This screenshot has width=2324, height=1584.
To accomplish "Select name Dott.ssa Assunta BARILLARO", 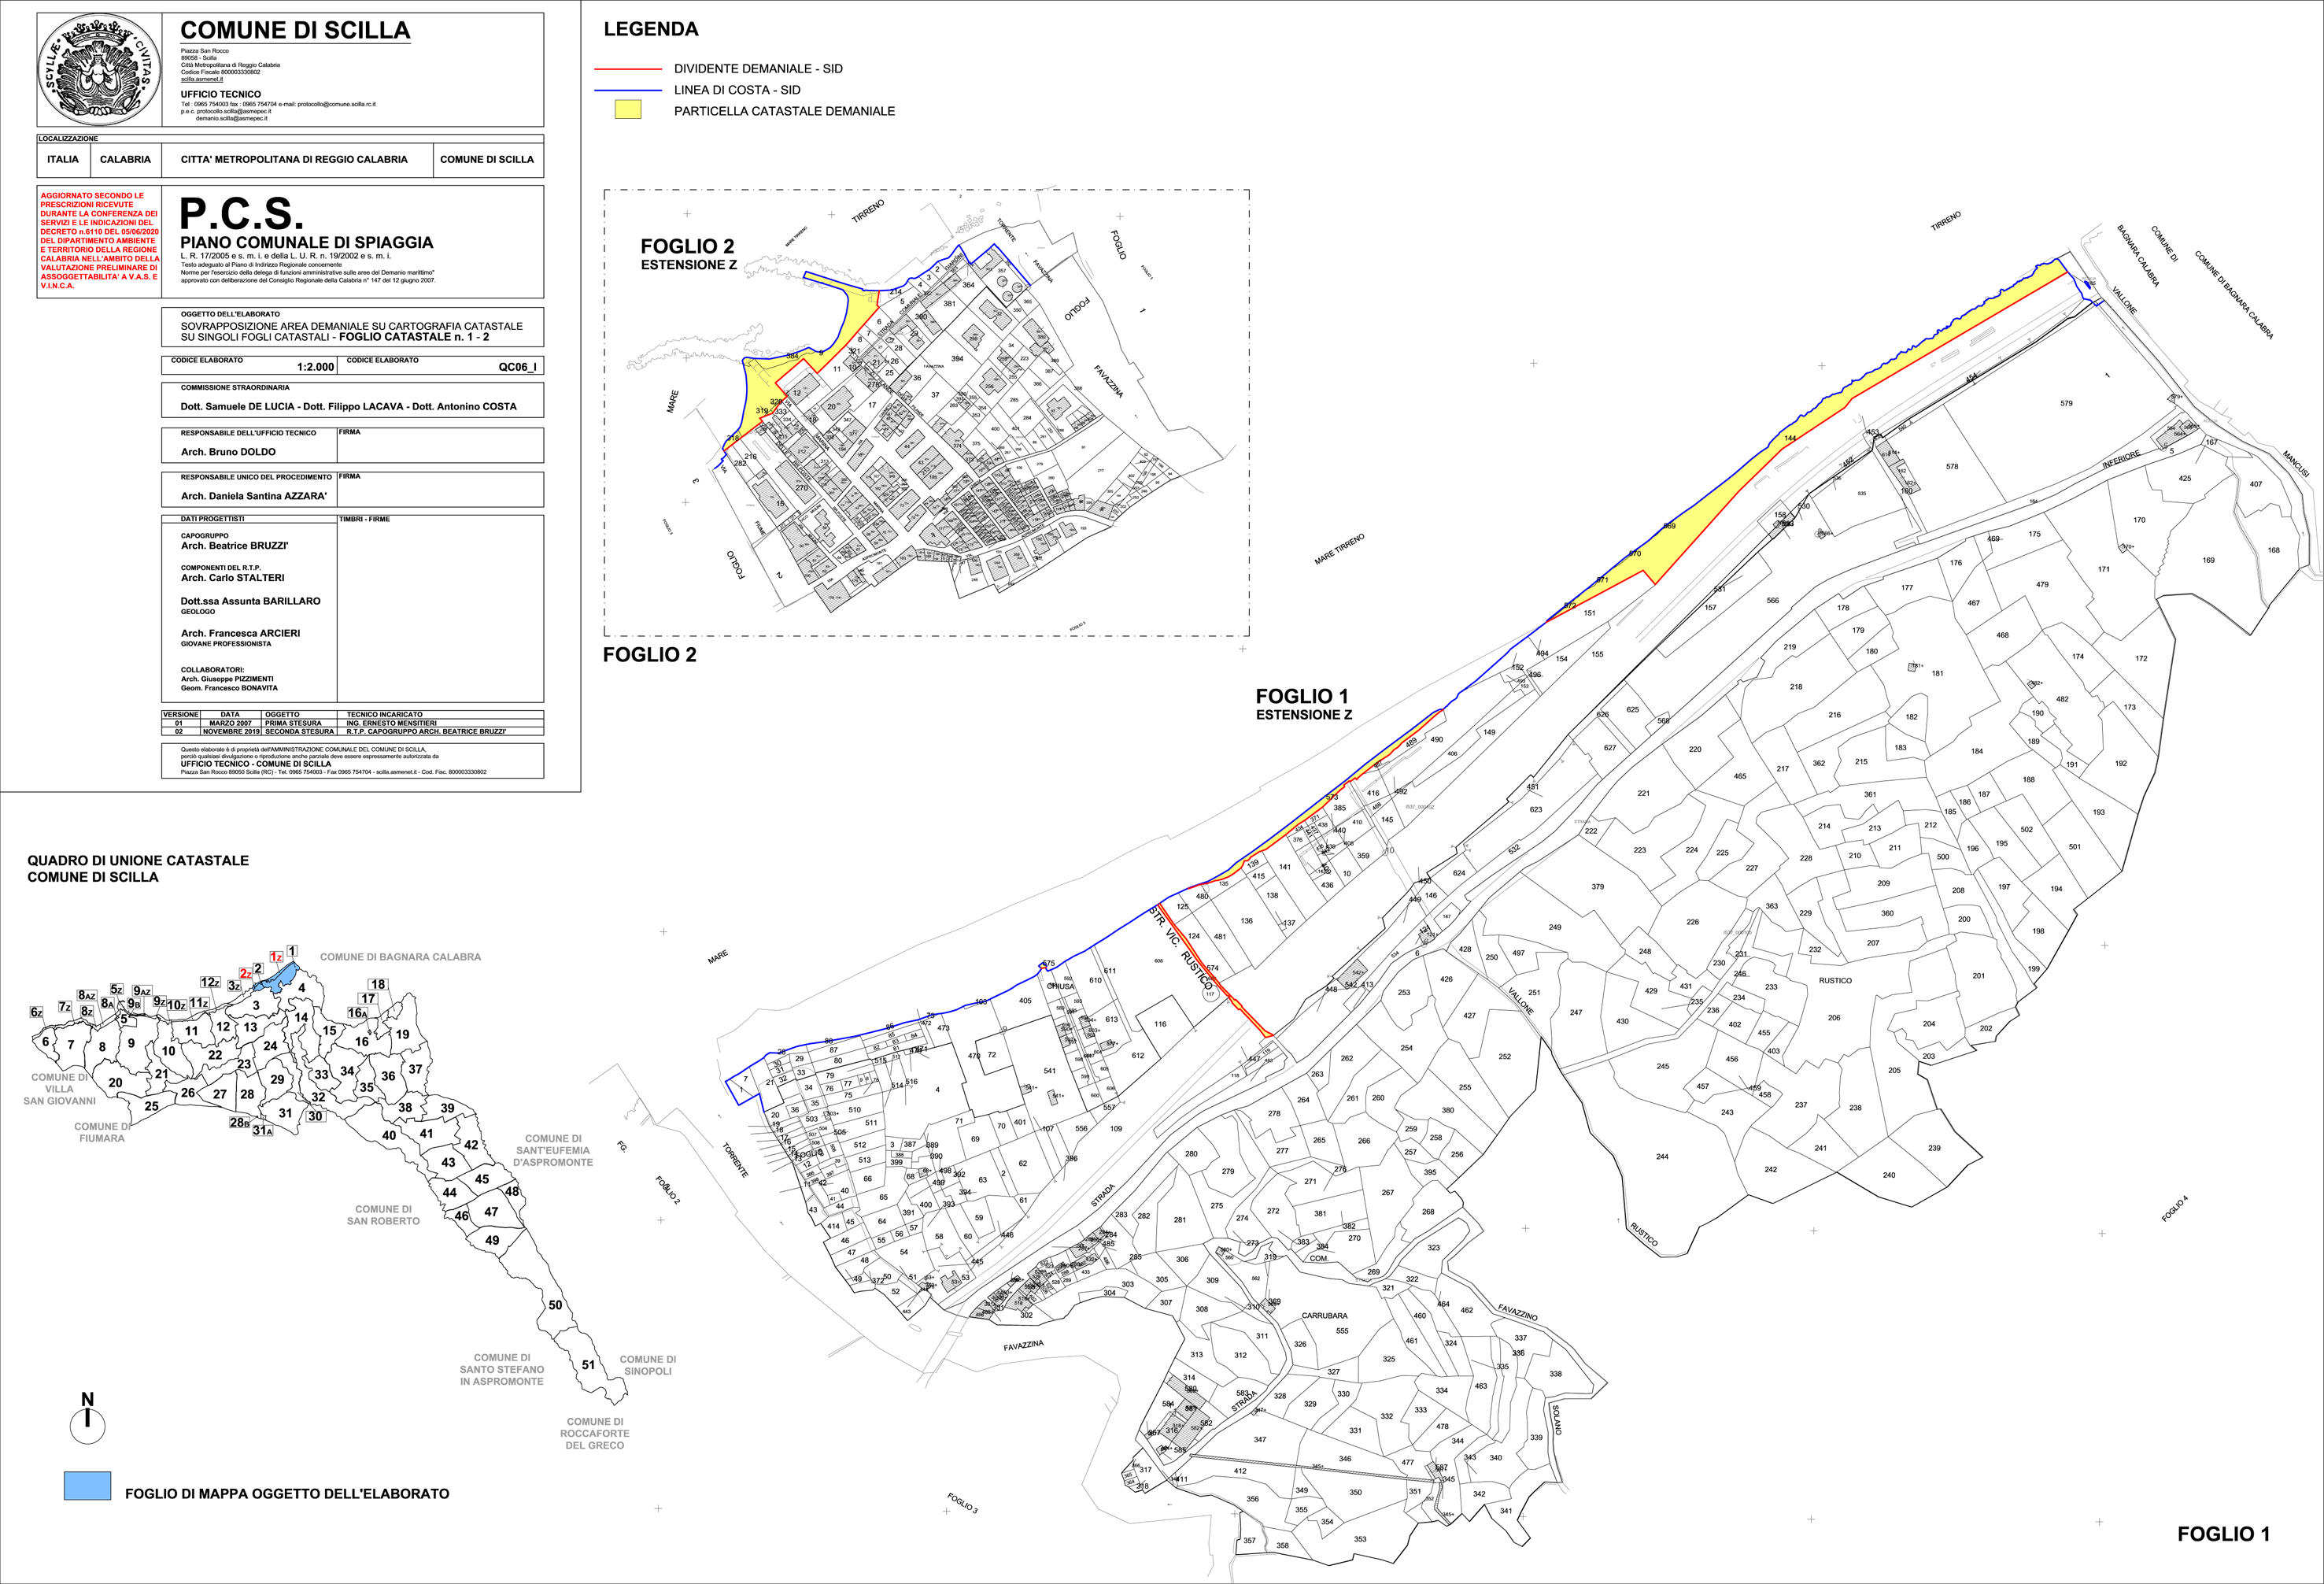I will pyautogui.click(x=250, y=601).
